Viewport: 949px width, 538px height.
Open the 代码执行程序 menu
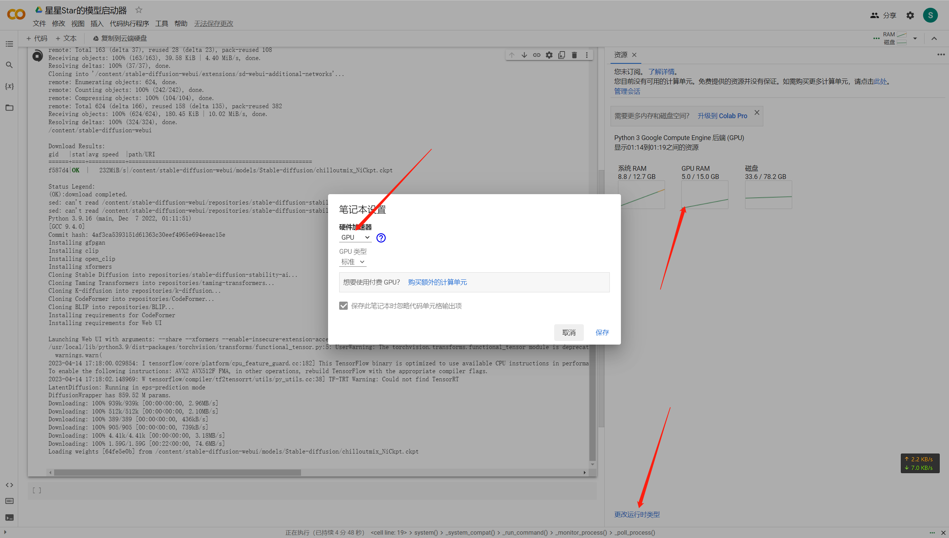(129, 24)
